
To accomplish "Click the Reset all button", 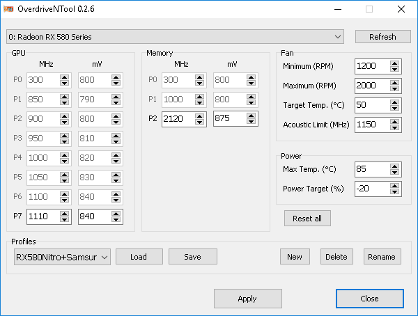I will (x=307, y=218).
